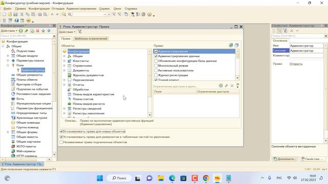Expand the Справочники node in objects tree
The width and height of the screenshot is (328, 184).
(64, 66)
